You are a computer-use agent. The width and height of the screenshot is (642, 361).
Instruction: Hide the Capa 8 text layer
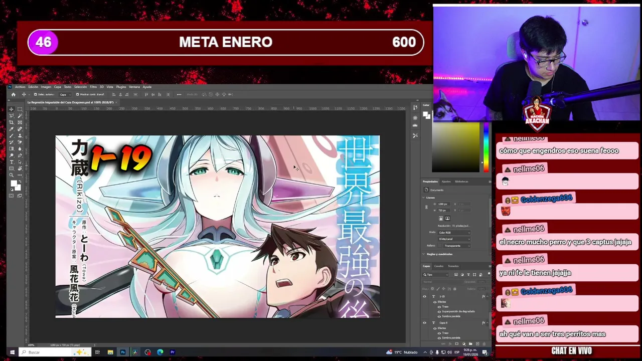coord(424,323)
